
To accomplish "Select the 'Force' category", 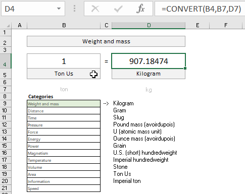I will [x=64, y=132].
